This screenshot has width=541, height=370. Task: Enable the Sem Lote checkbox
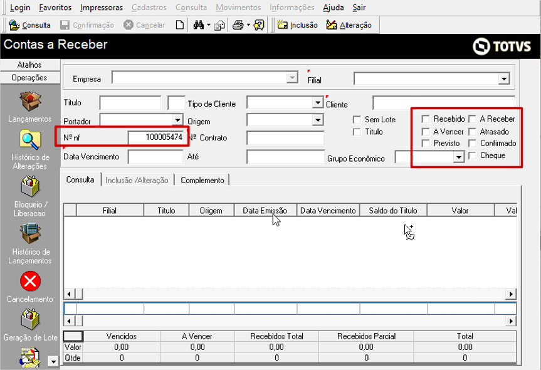(357, 120)
